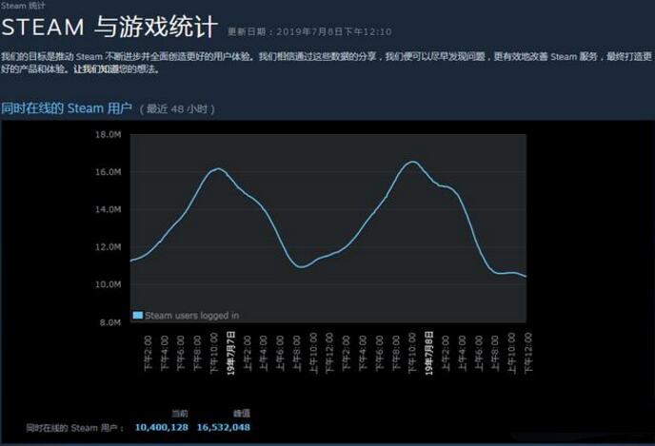Click the '8.0M' y-axis label
This screenshot has width=655, height=446.
coord(110,322)
